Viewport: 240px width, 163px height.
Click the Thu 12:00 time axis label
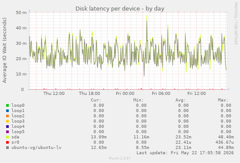coord(54,94)
